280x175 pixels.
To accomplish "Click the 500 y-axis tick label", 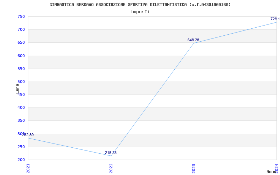I will tap(21, 82).
